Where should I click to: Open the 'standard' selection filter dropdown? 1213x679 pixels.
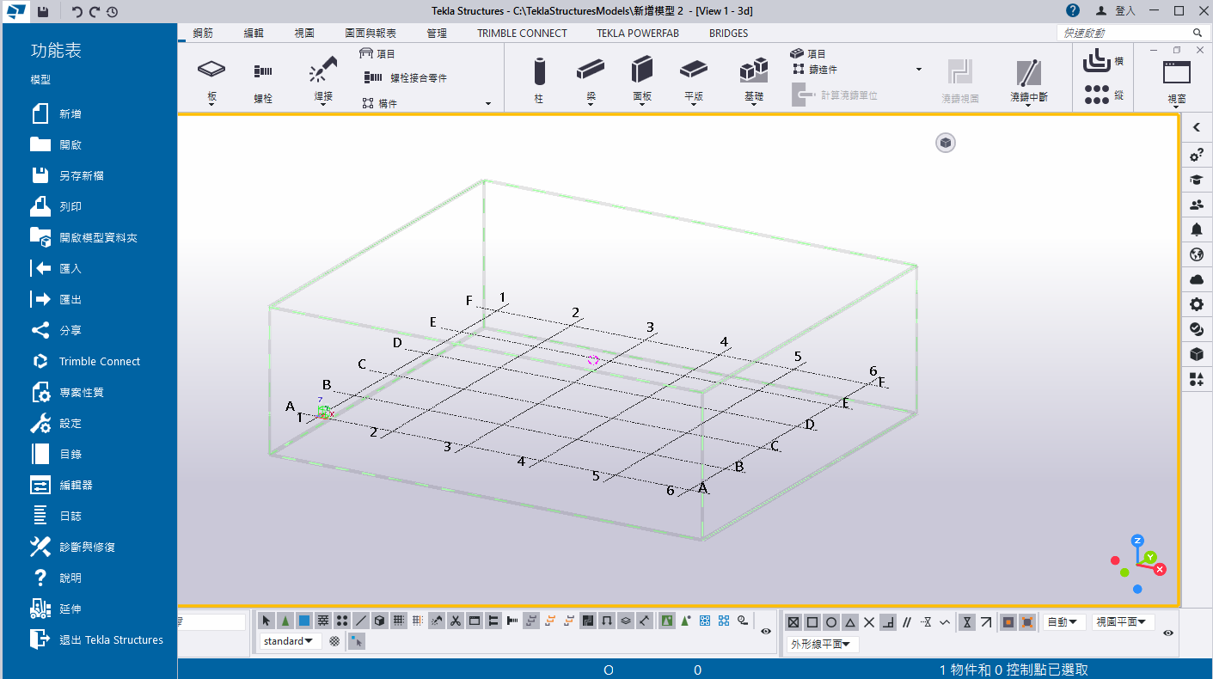point(291,641)
